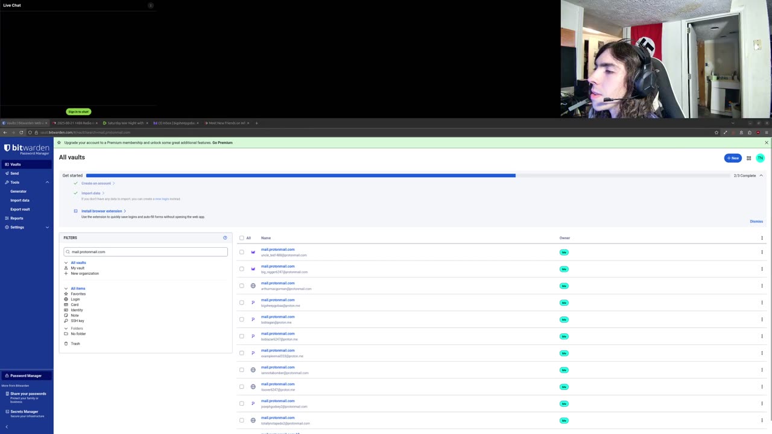Collapse the Tools section chevron in sidebar

[x=47, y=182]
